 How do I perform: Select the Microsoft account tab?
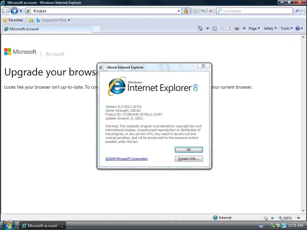pos(47,29)
